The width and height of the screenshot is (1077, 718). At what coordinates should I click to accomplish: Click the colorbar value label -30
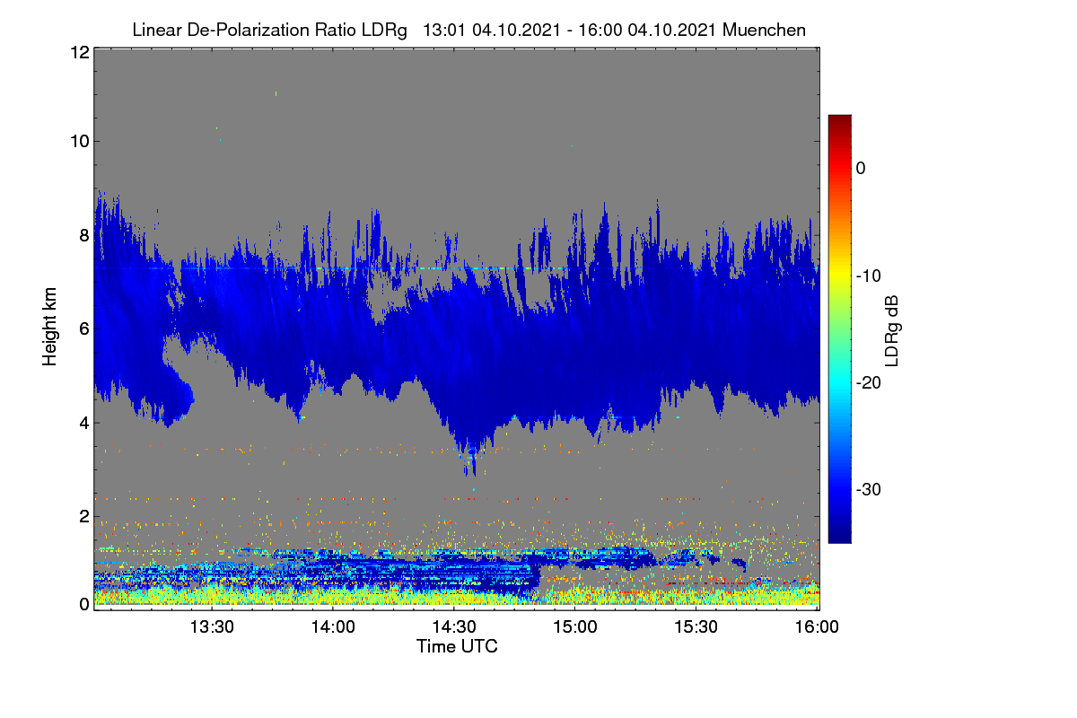pyautogui.click(x=867, y=490)
